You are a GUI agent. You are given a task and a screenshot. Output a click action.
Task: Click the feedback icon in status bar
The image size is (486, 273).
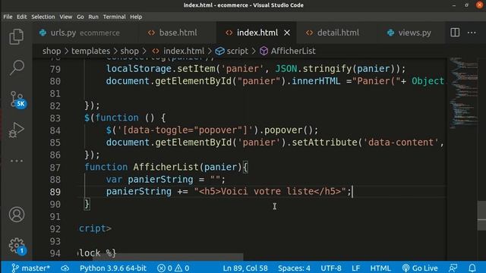[x=453, y=268]
